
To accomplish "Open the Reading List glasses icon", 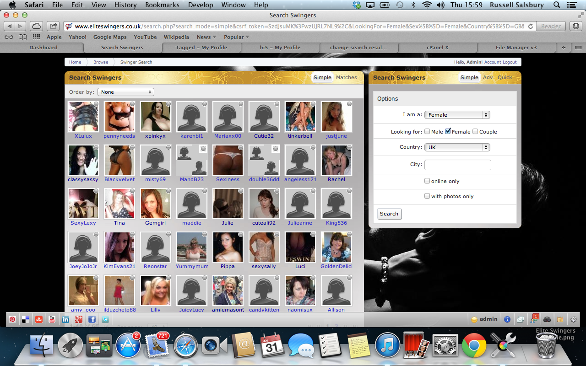I will [9, 37].
